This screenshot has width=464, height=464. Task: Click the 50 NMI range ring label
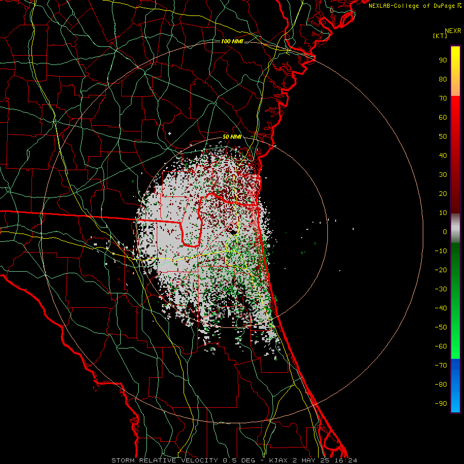[233, 137]
